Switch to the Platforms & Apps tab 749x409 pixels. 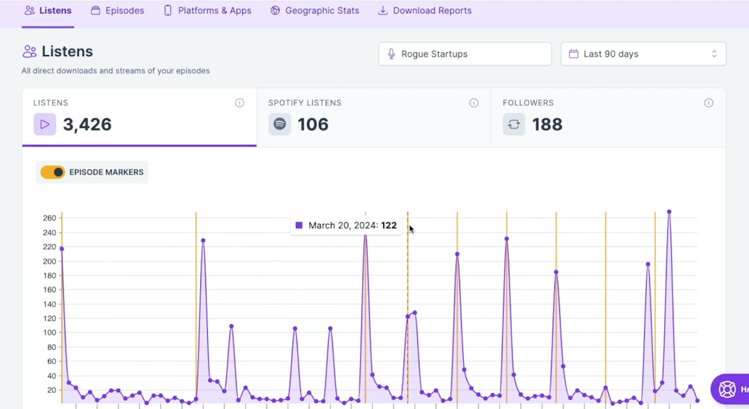coord(207,10)
